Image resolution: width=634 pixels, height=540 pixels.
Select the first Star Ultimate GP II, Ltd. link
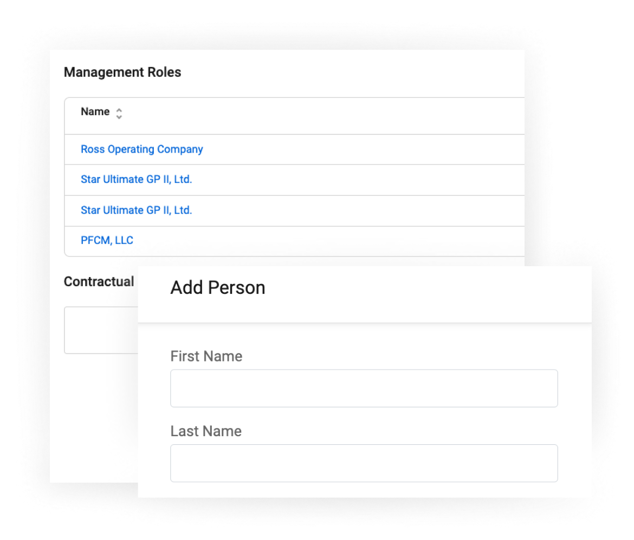(x=136, y=179)
